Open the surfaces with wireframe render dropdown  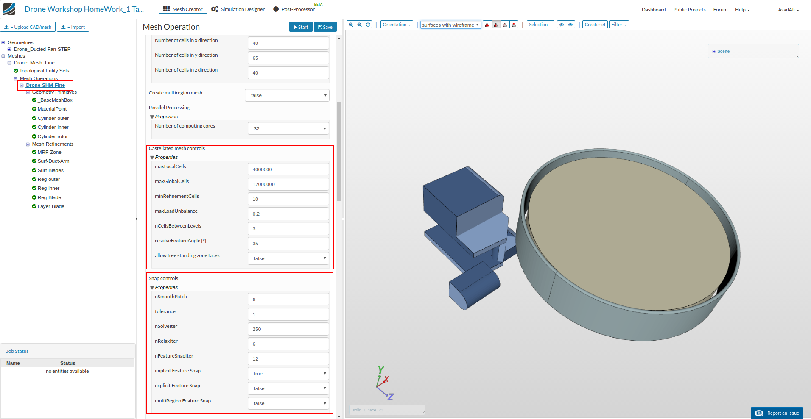coord(450,25)
